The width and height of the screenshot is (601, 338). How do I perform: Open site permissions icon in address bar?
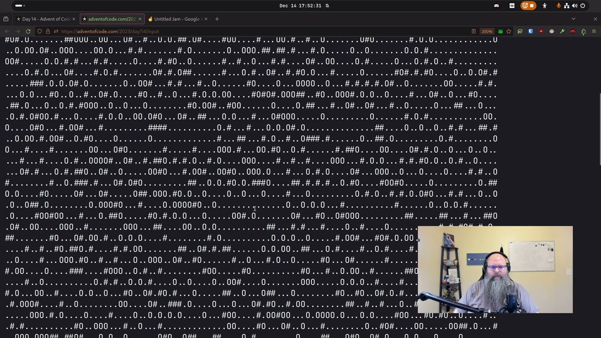coord(56,31)
